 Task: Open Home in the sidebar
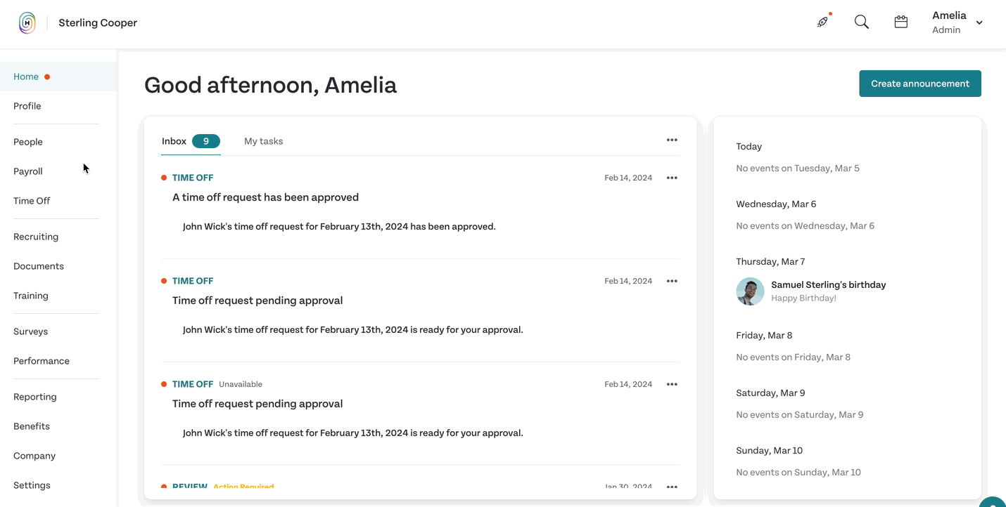[x=58, y=77]
